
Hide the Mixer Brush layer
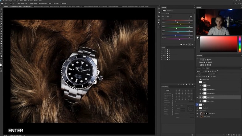point(197,108)
